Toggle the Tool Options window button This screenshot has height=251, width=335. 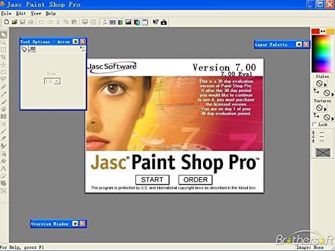[113, 22]
